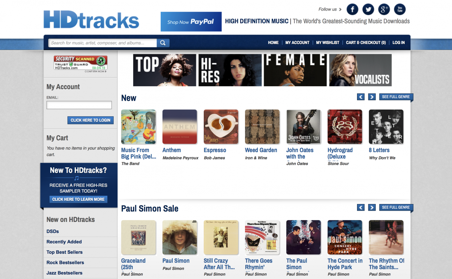This screenshot has width=452, height=279.
Task: Click the Trust Guard security scanned badge
Action: pyautogui.click(x=81, y=63)
